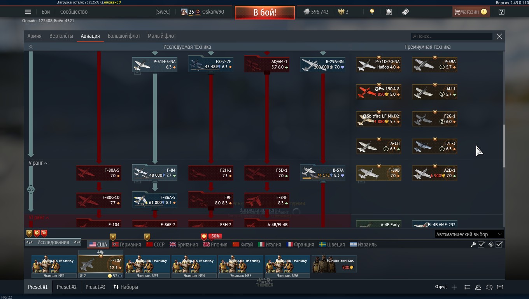Select the premium Fw 190 A-8
Image resolution: width=529 pixels, height=299 pixels.
(379, 92)
